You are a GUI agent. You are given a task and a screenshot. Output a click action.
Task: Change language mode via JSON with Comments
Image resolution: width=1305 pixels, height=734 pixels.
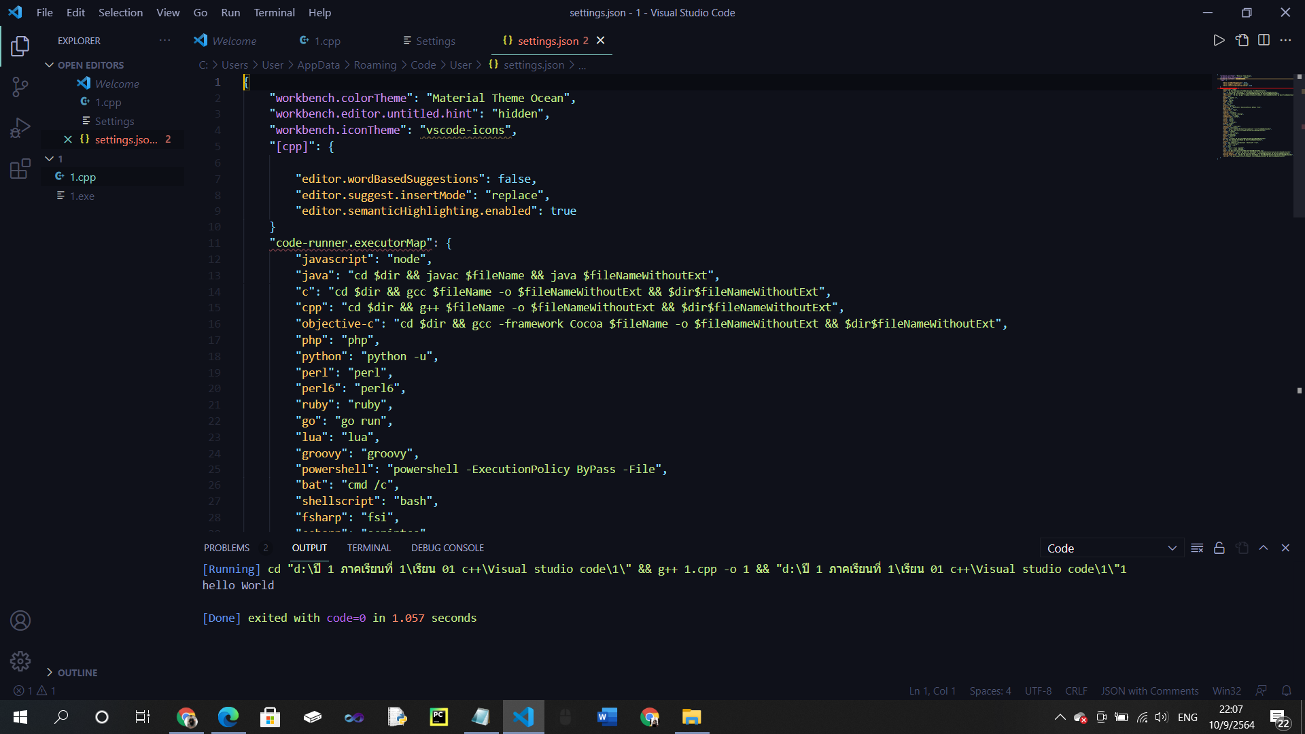[1149, 691]
